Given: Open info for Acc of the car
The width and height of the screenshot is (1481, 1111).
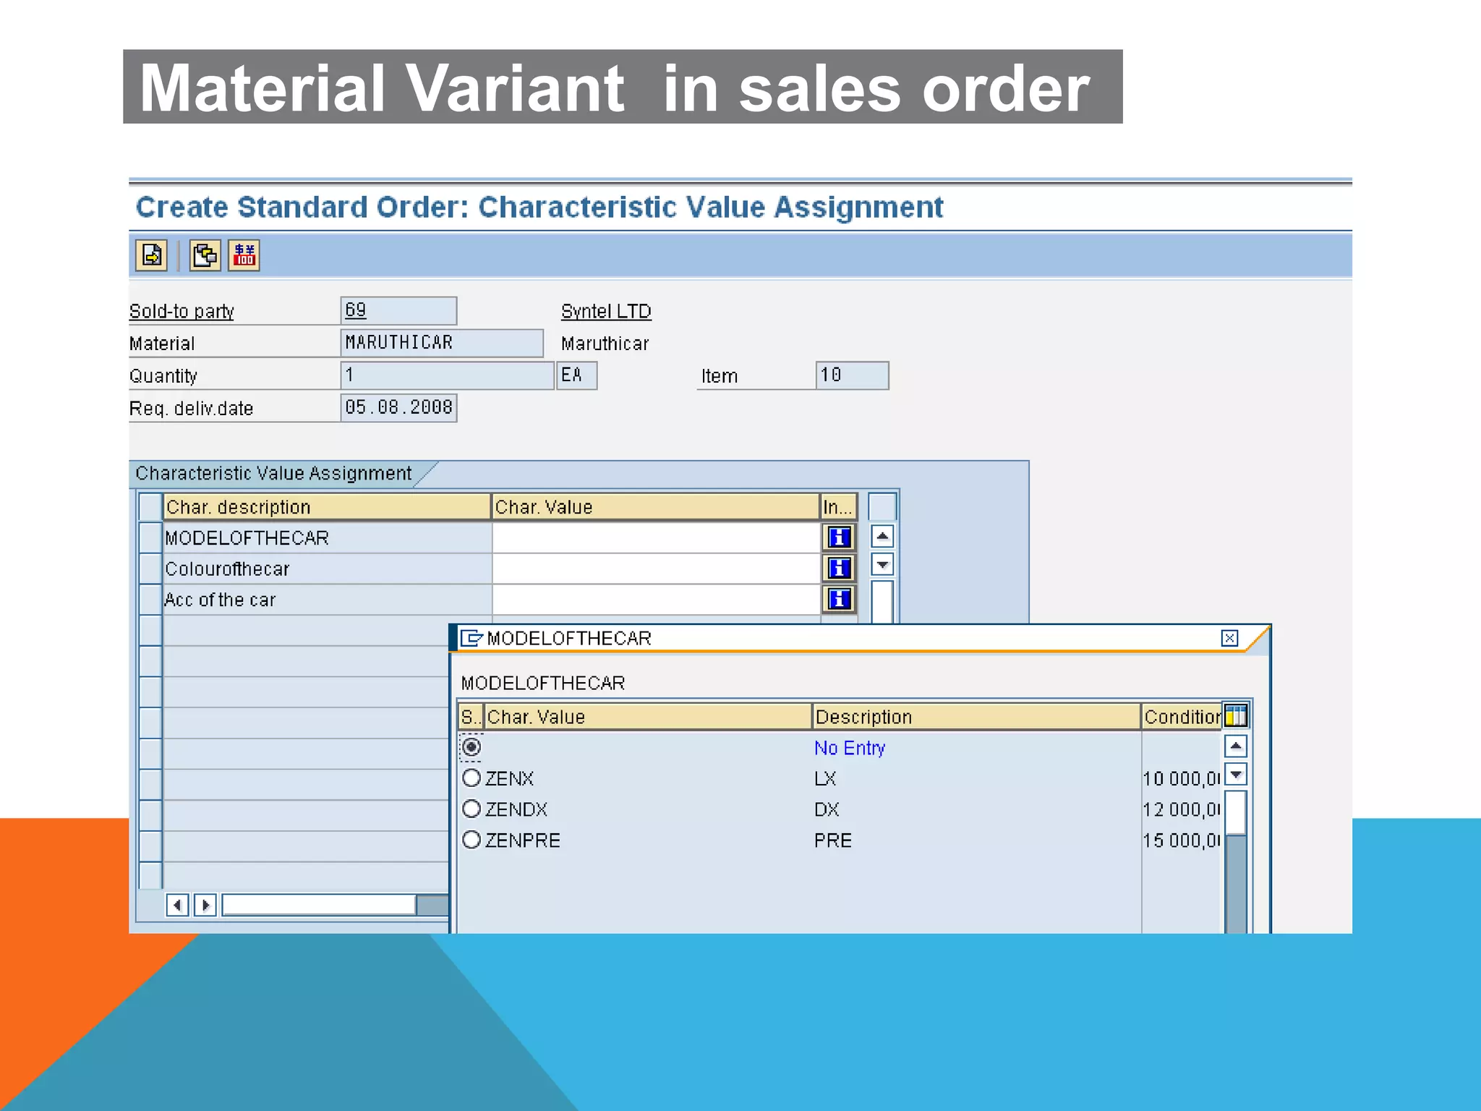Looking at the screenshot, I should [x=839, y=599].
